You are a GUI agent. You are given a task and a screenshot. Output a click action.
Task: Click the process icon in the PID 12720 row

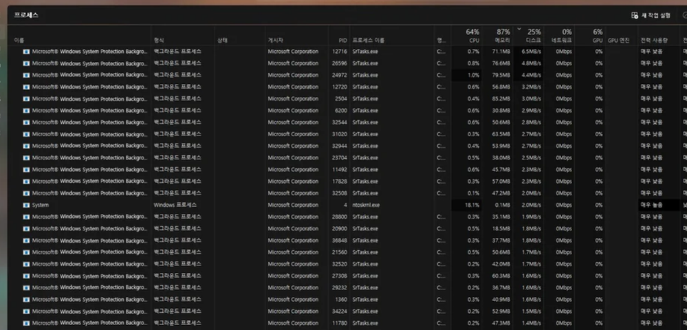tap(26, 87)
